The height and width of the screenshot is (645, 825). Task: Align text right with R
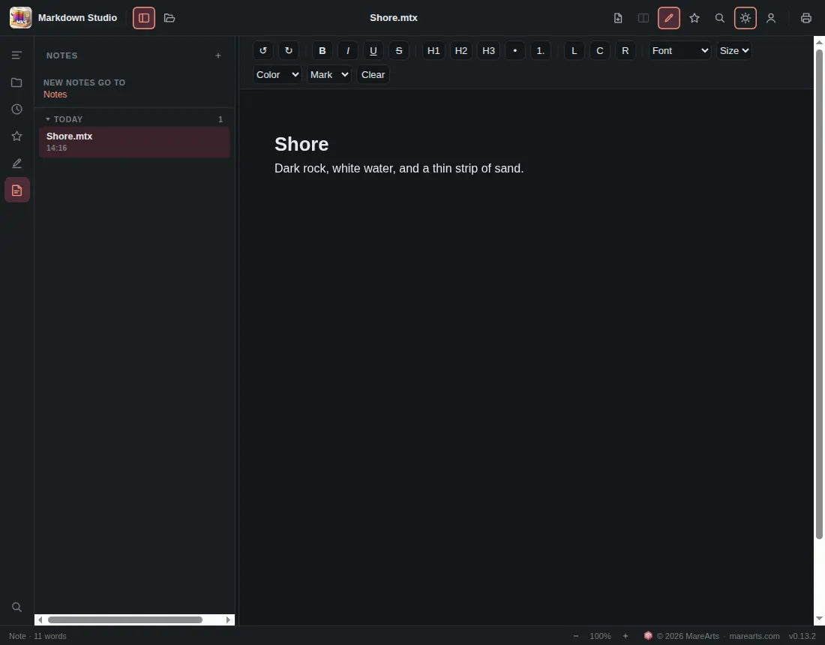point(625,50)
